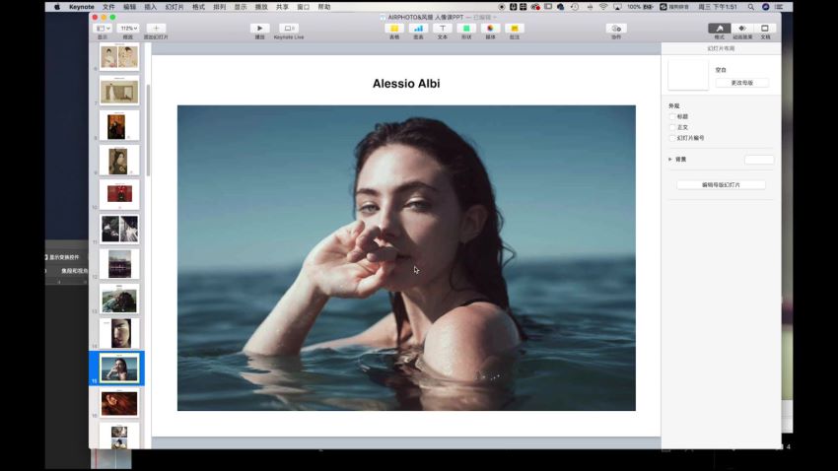838x471 pixels.
Task: Select slide 10 thumbnail with red image
Action: (119, 194)
